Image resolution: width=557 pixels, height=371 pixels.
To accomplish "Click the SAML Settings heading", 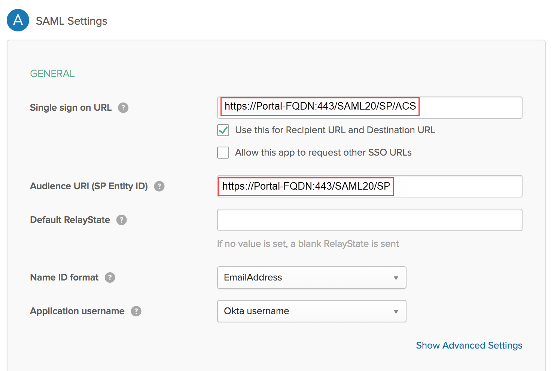I will [71, 21].
